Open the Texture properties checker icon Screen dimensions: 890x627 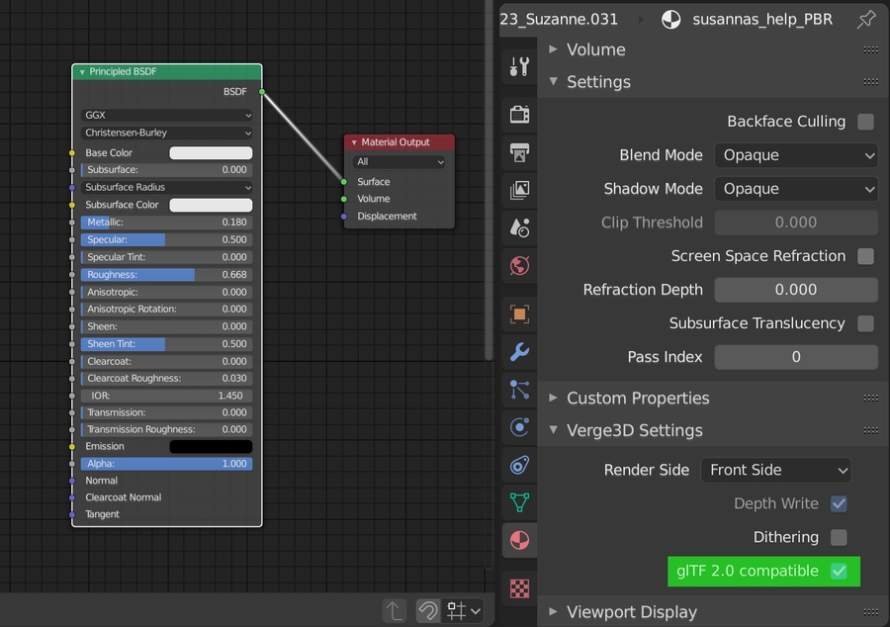click(519, 588)
